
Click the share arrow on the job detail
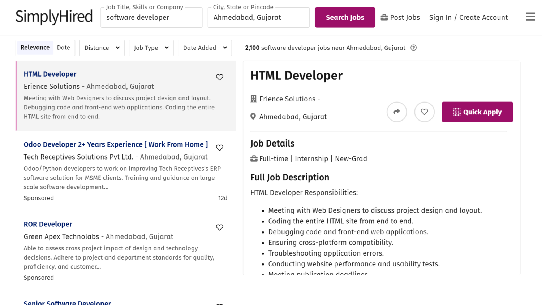(x=397, y=112)
